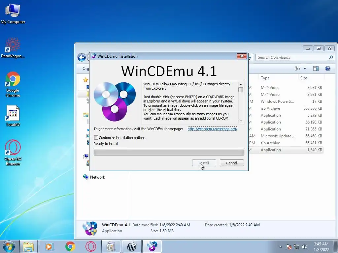Select Windows PowerS... file row

pyautogui.click(x=286, y=101)
